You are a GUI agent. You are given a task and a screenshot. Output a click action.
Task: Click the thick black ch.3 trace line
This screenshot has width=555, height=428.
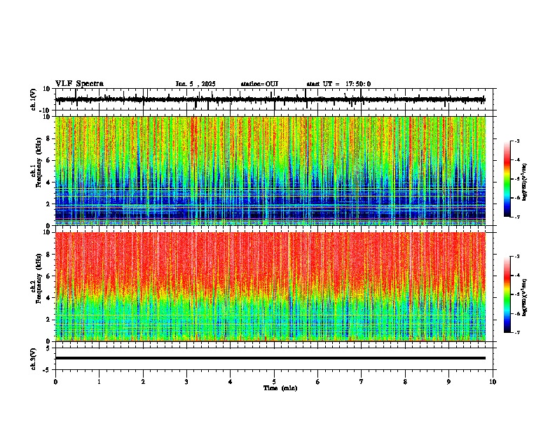pos(270,358)
